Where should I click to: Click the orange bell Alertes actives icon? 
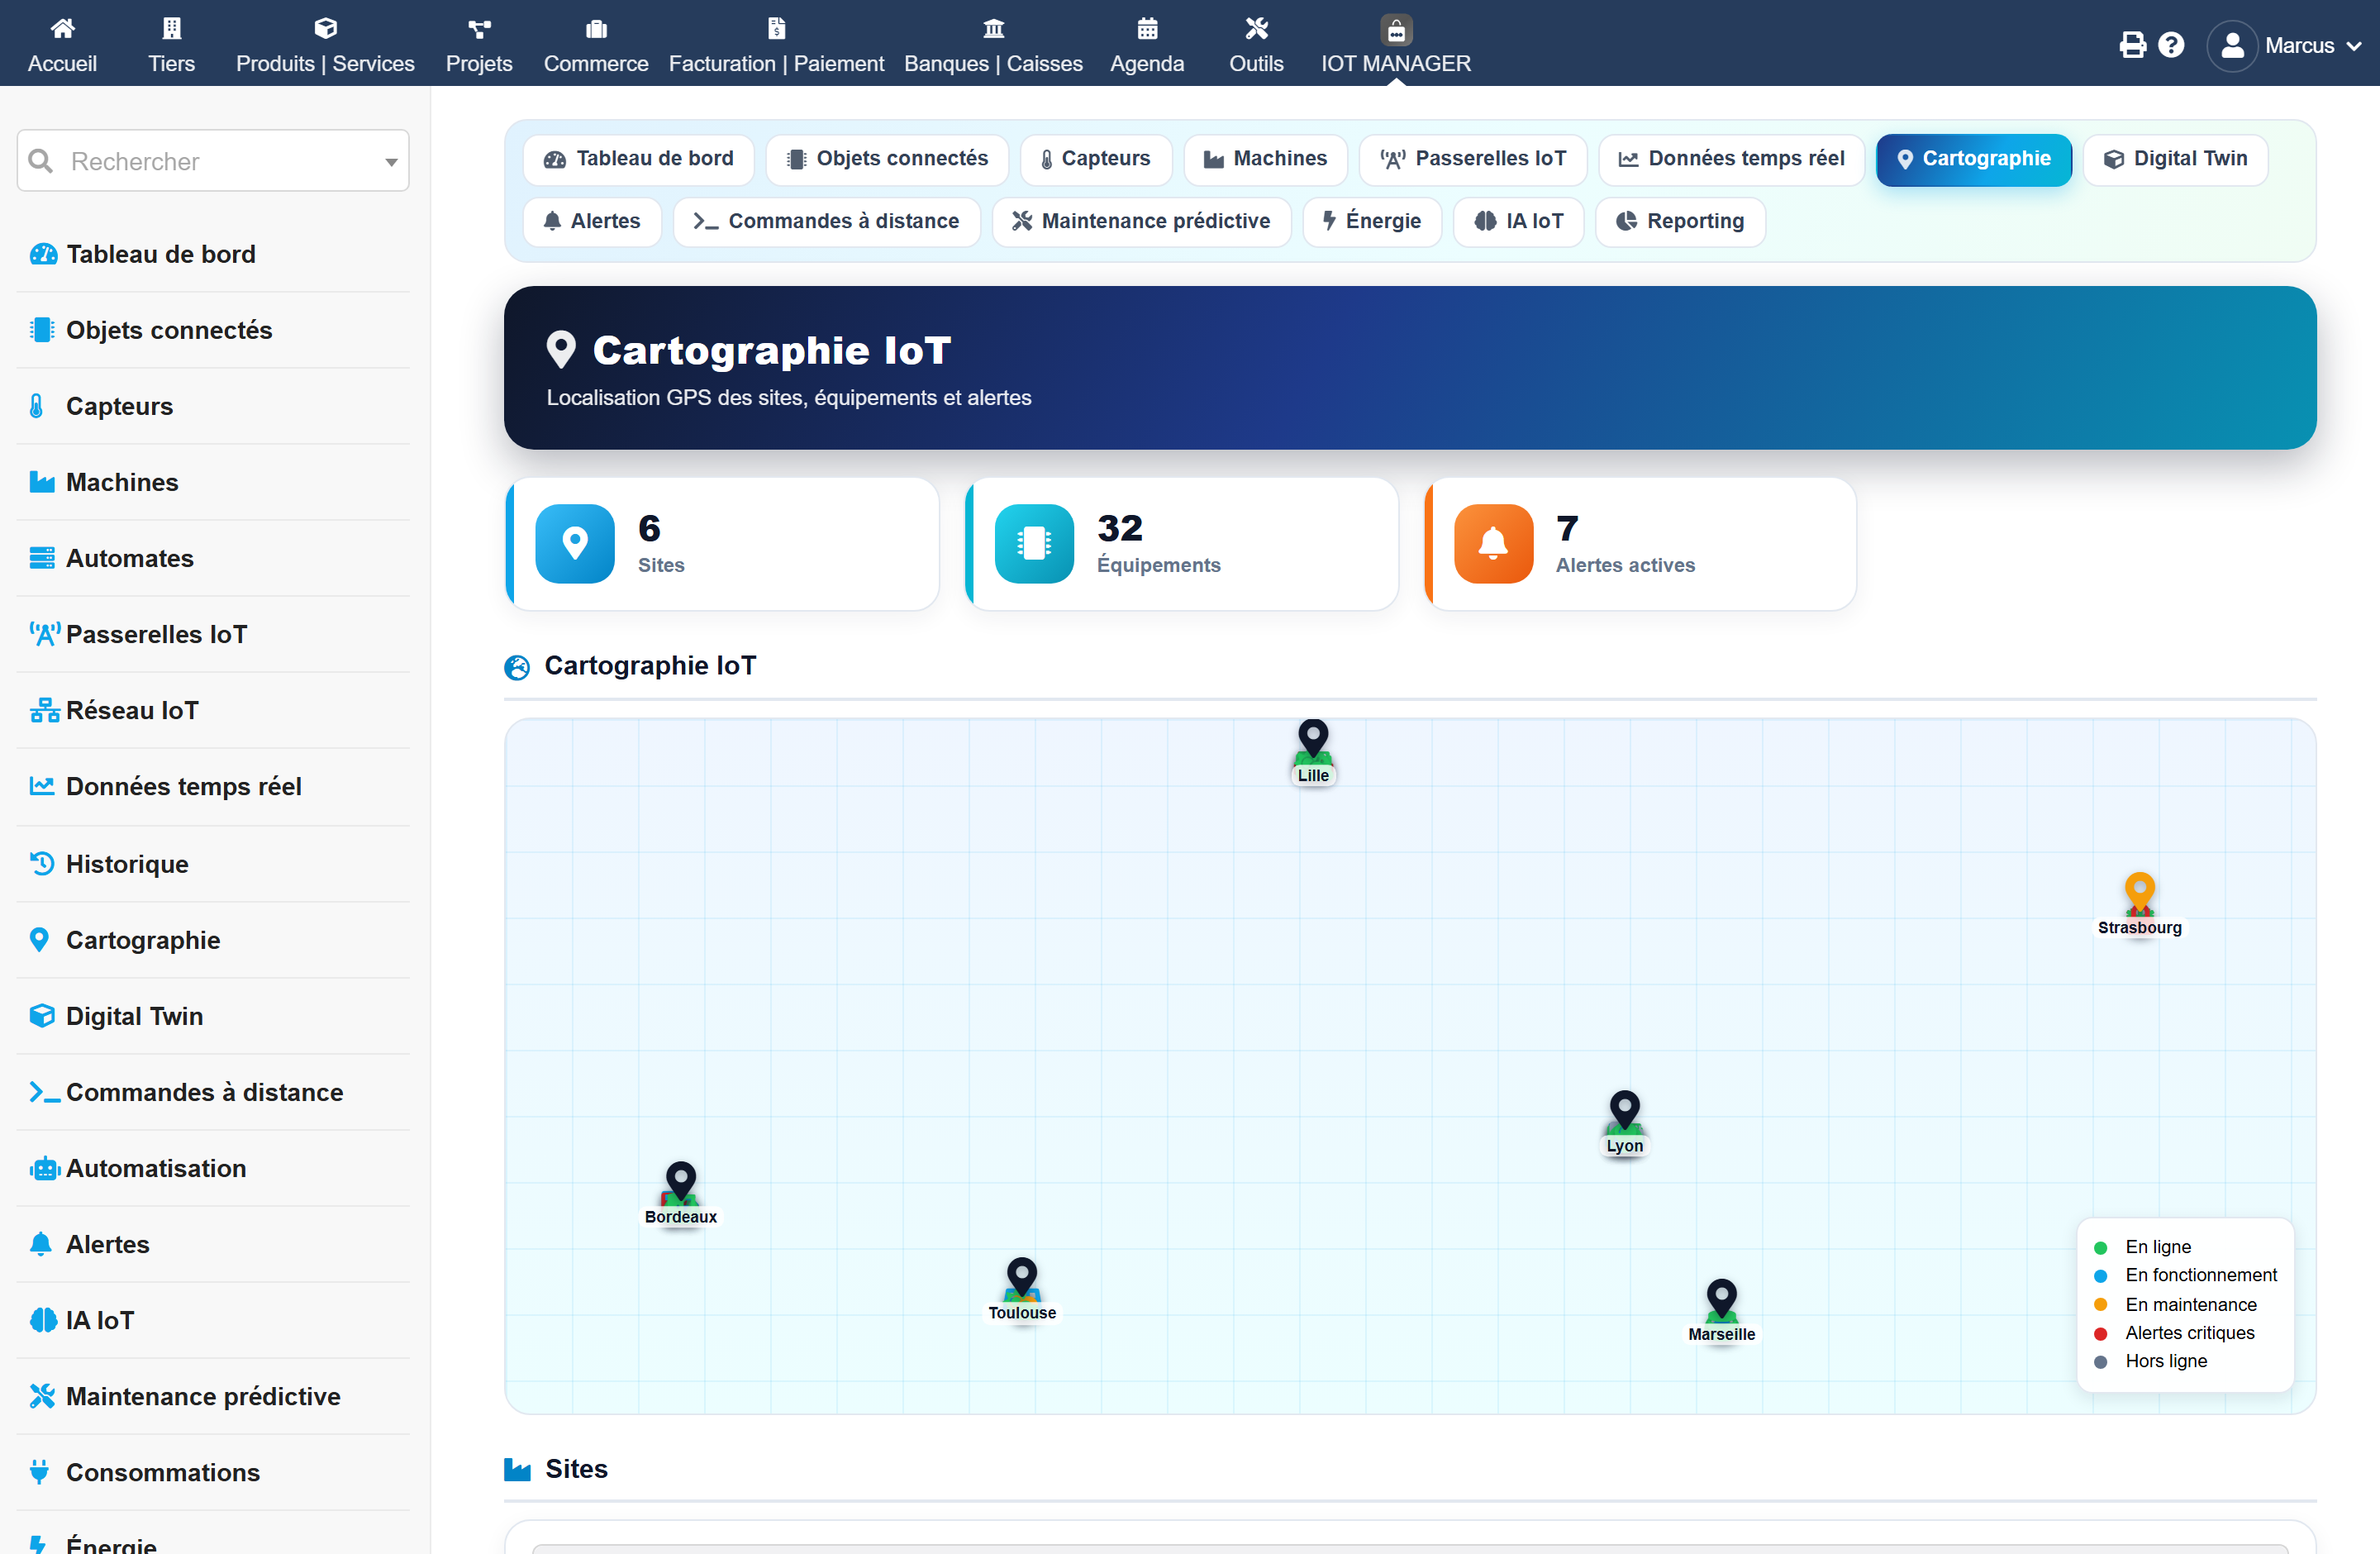tap(1493, 543)
